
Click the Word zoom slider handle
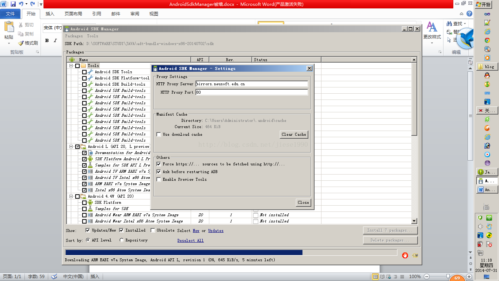[448, 277]
